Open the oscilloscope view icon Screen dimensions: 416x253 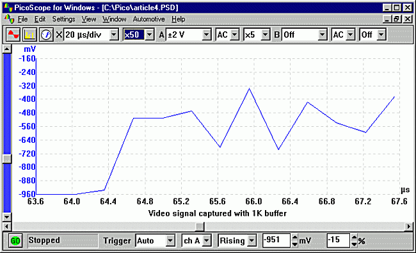pyautogui.click(x=13, y=35)
